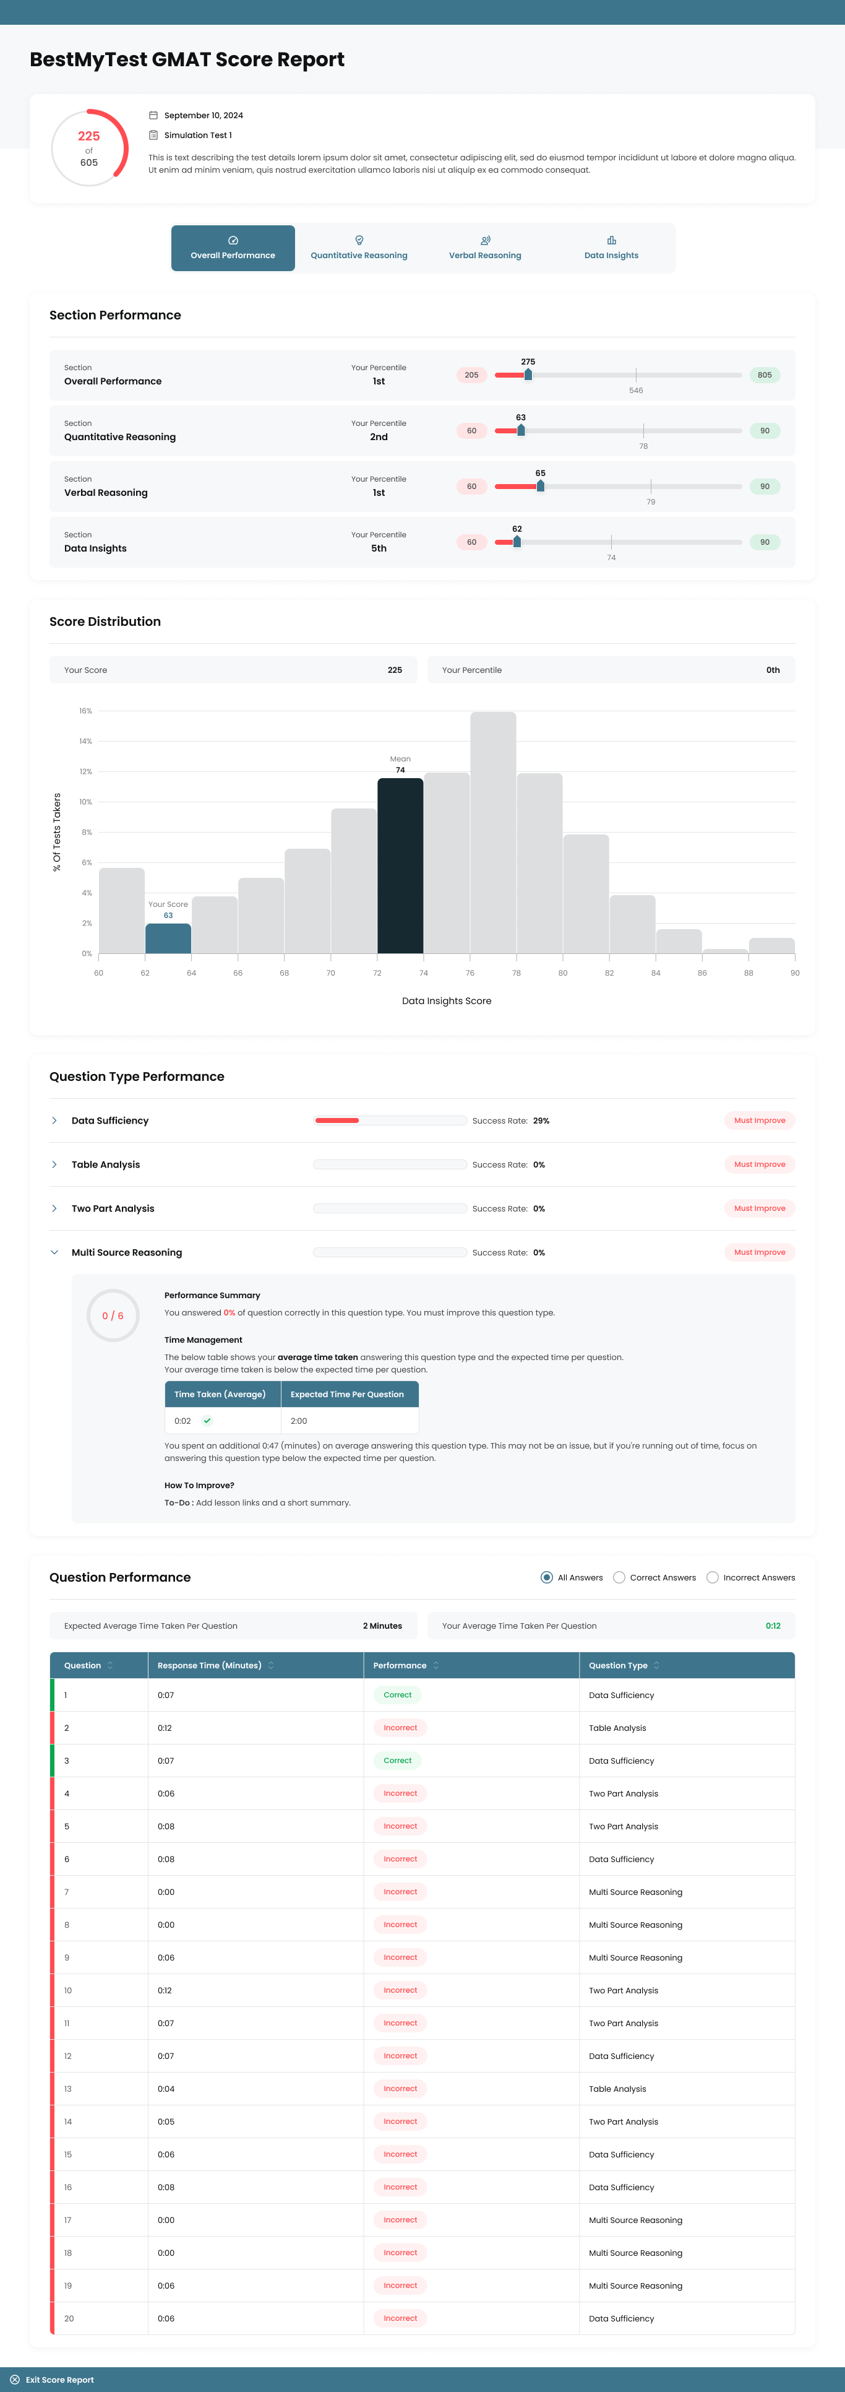
Task: Expand the Data Sufficiency row chevron
Action: 54,1120
